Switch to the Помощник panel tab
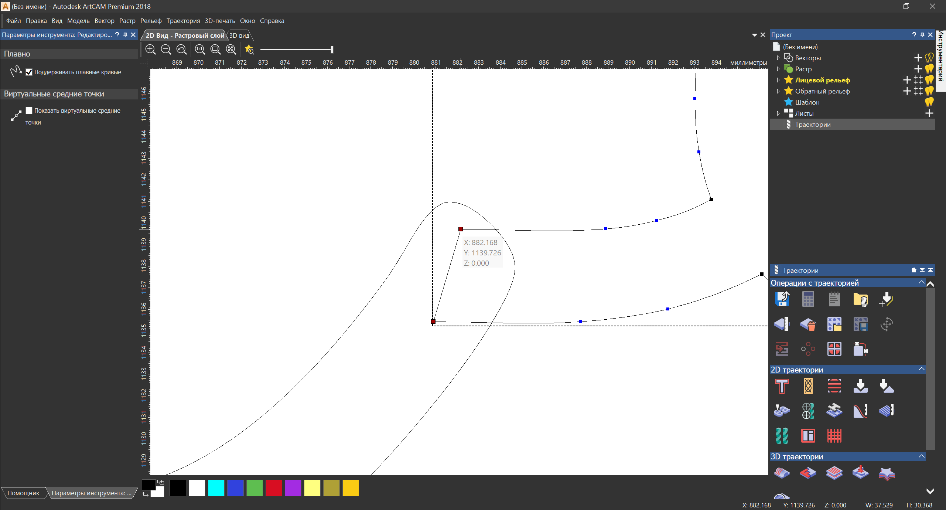Viewport: 946px width, 510px height. coord(23,493)
